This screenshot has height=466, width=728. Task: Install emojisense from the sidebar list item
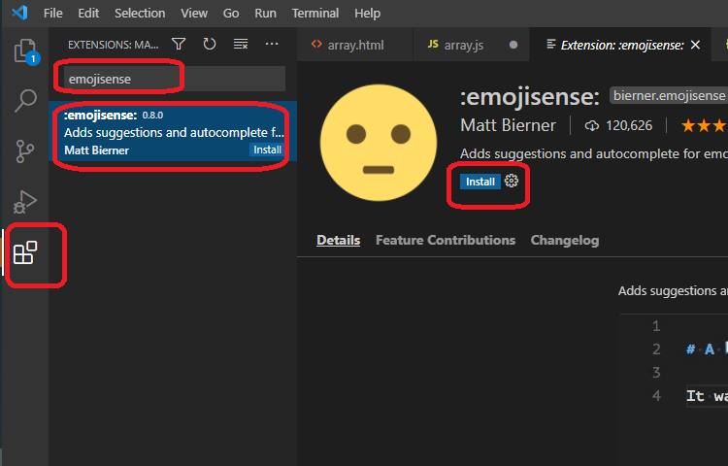click(267, 150)
